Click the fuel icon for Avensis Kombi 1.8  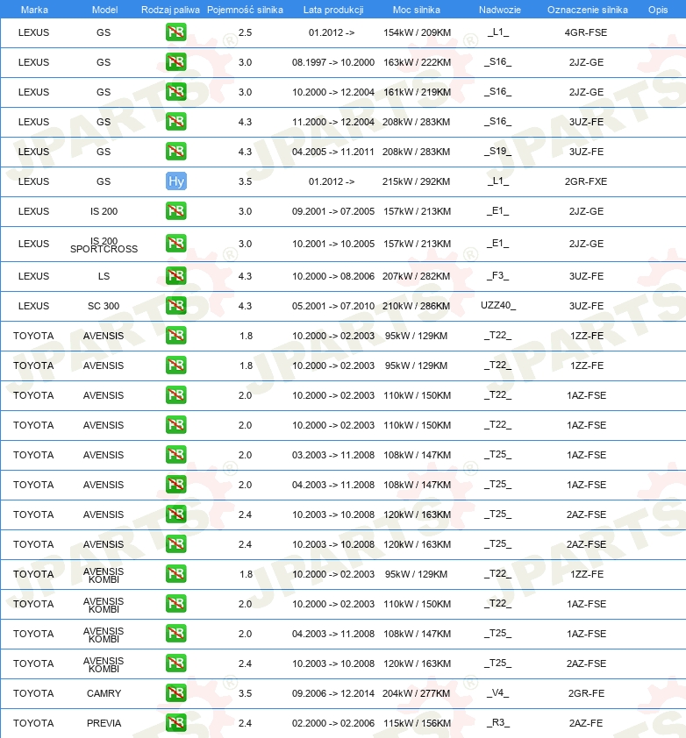[175, 574]
